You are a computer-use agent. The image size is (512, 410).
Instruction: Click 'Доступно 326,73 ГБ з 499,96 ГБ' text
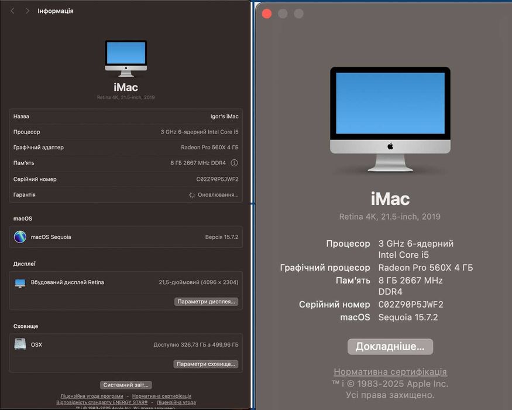click(196, 344)
